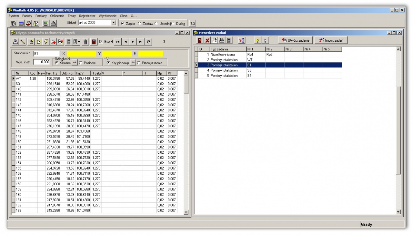Click the Wys. instr. field showing 0,000

point(42,62)
